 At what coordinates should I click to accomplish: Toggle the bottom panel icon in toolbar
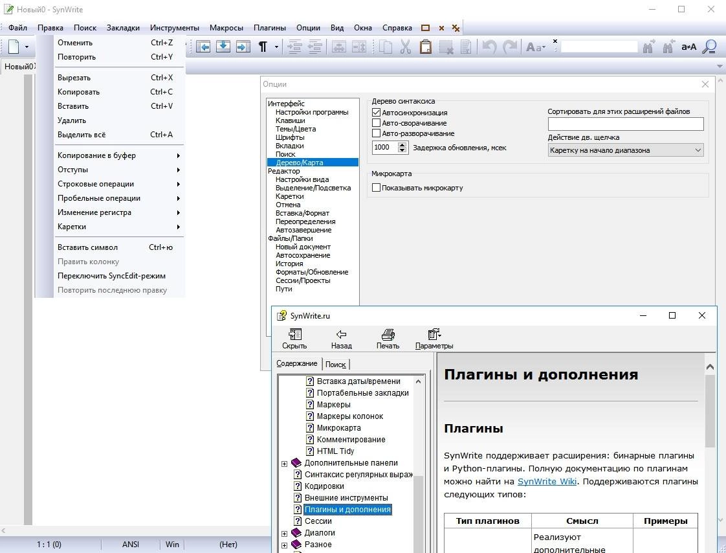pos(223,47)
